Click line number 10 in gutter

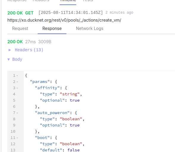click(x=13, y=132)
